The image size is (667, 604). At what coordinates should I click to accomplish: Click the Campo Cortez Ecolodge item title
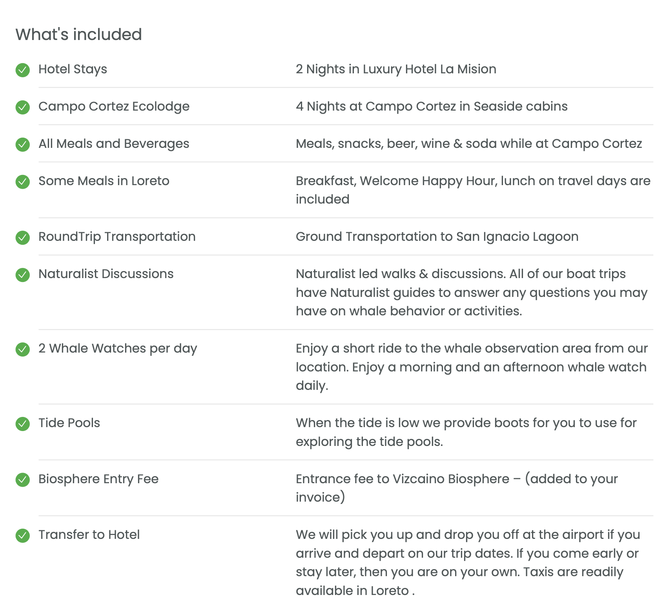[114, 106]
